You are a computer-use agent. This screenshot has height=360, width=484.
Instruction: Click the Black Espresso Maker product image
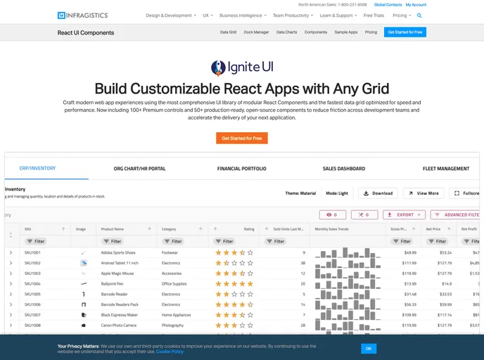pyautogui.click(x=83, y=315)
